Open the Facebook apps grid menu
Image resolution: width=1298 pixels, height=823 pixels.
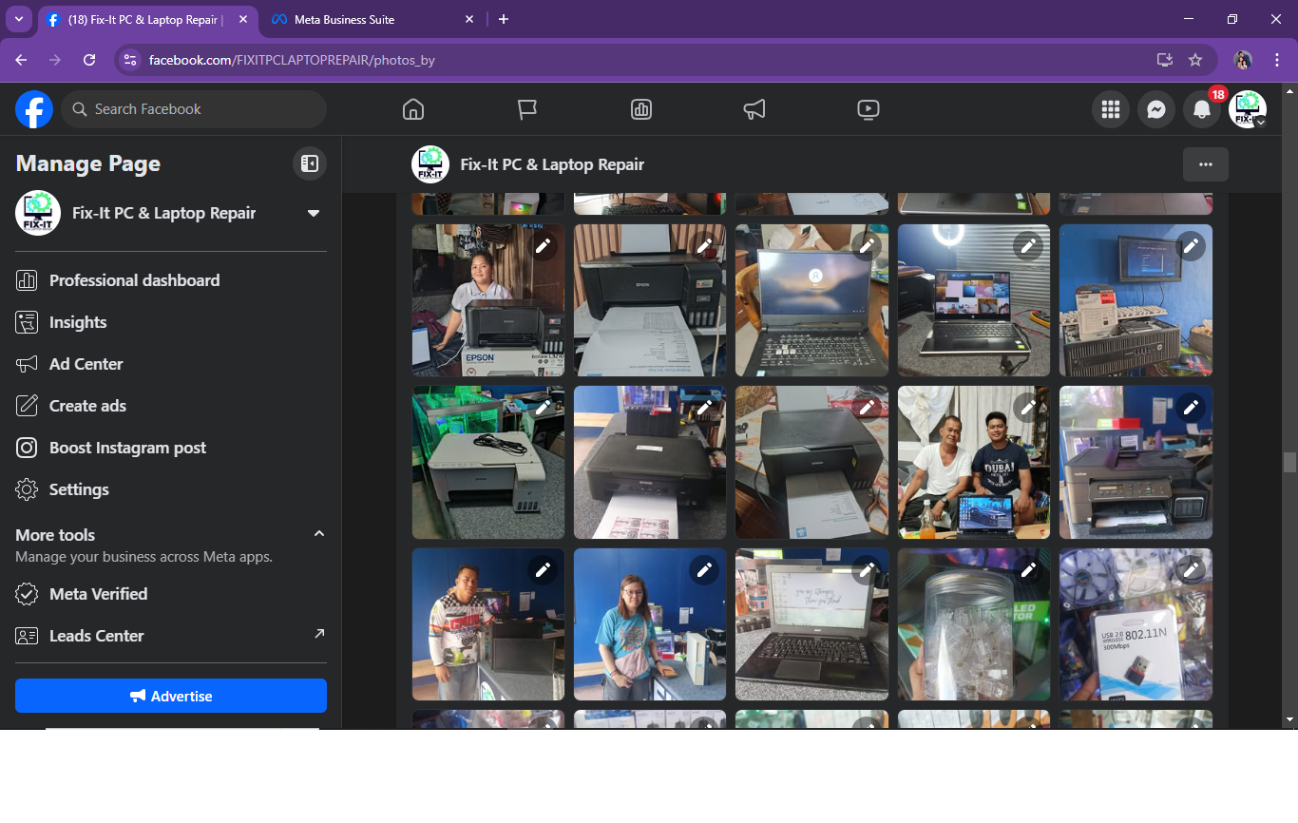(1110, 109)
